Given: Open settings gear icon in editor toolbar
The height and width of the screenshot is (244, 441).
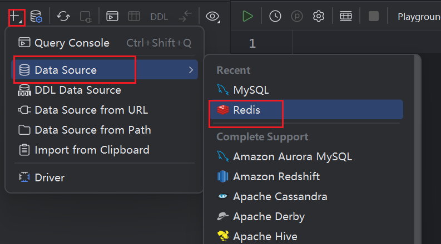Looking at the screenshot, I should click(318, 16).
